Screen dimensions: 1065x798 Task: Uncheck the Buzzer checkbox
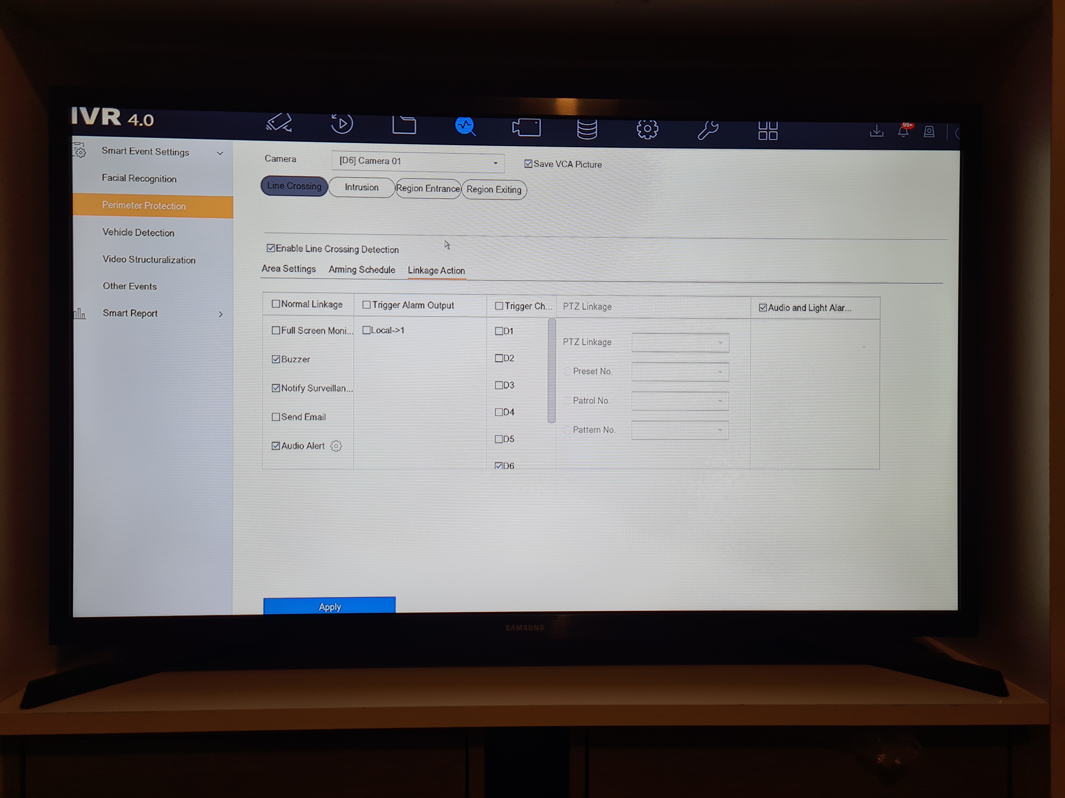click(x=276, y=359)
